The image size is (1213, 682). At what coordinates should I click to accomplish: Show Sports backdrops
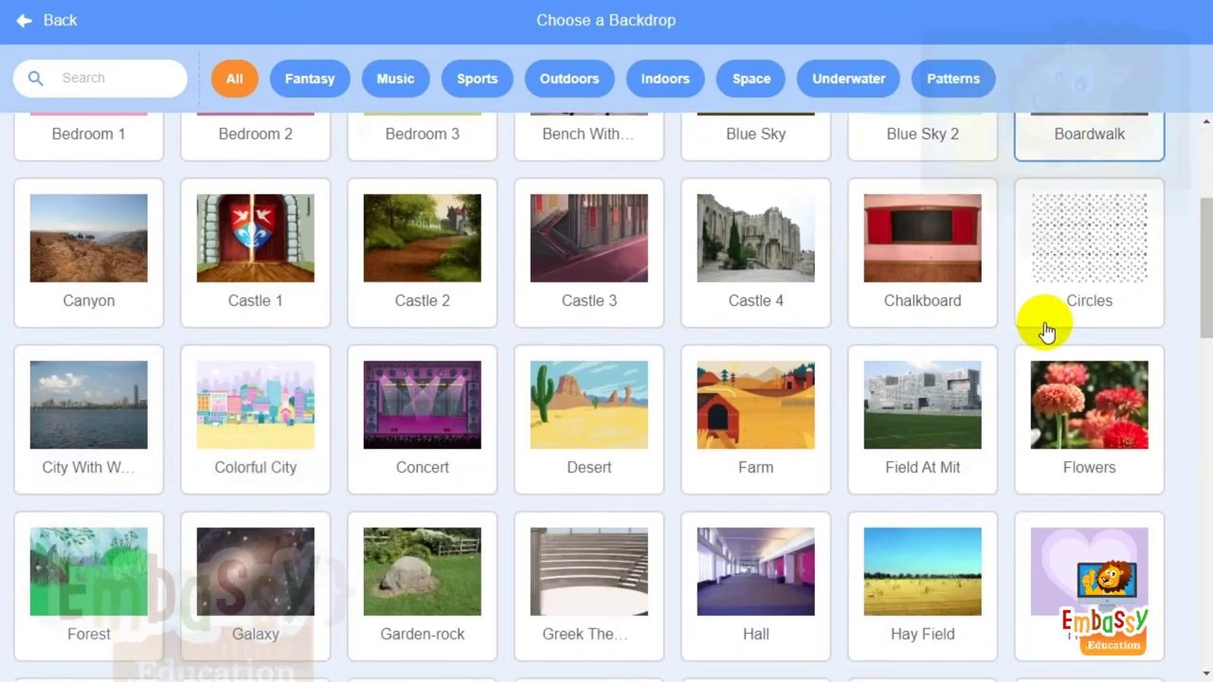point(477,79)
